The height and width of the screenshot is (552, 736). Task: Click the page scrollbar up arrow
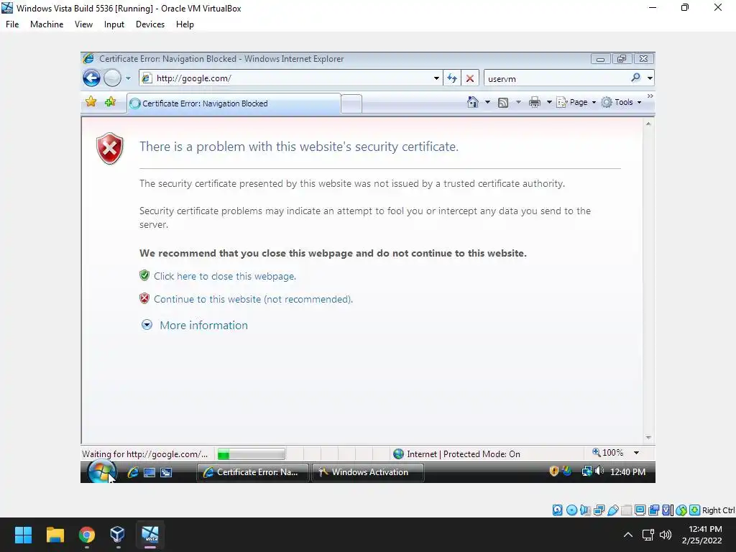click(x=648, y=124)
